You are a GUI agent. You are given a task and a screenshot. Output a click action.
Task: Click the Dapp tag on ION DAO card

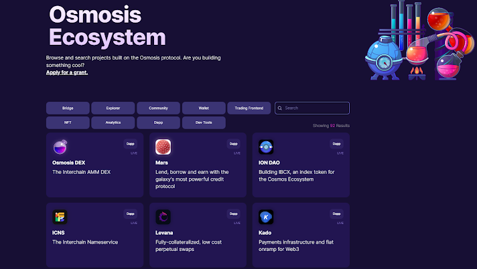coord(336,144)
